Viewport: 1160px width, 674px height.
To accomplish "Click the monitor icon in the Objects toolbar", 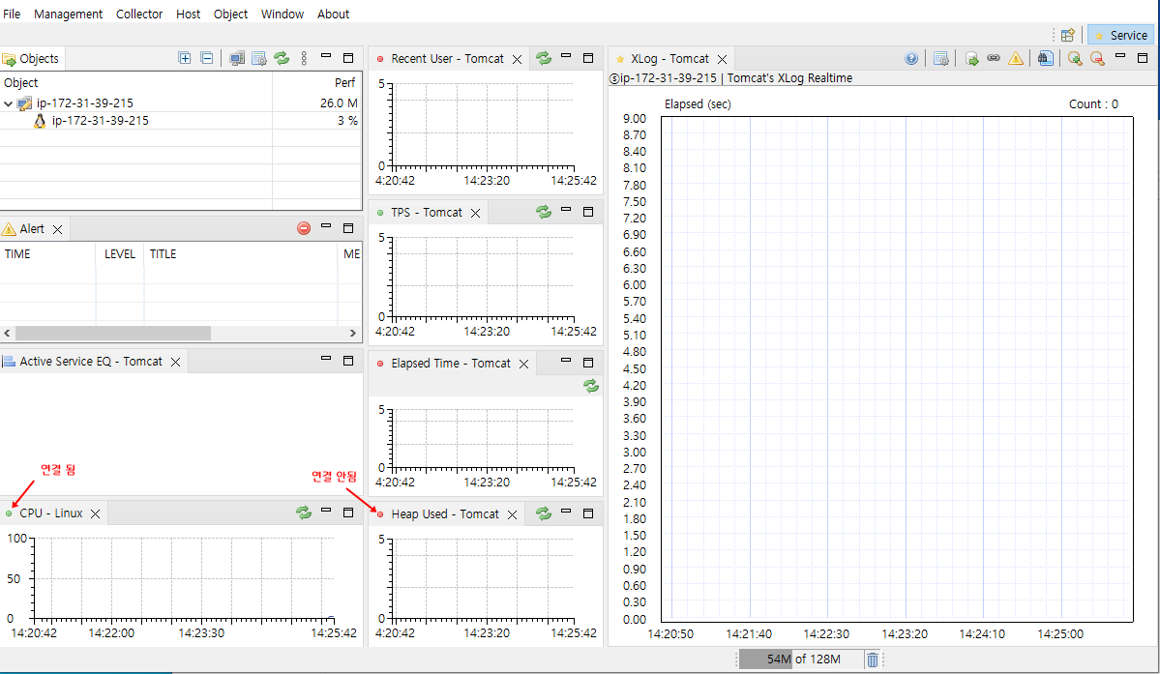I will 237,58.
